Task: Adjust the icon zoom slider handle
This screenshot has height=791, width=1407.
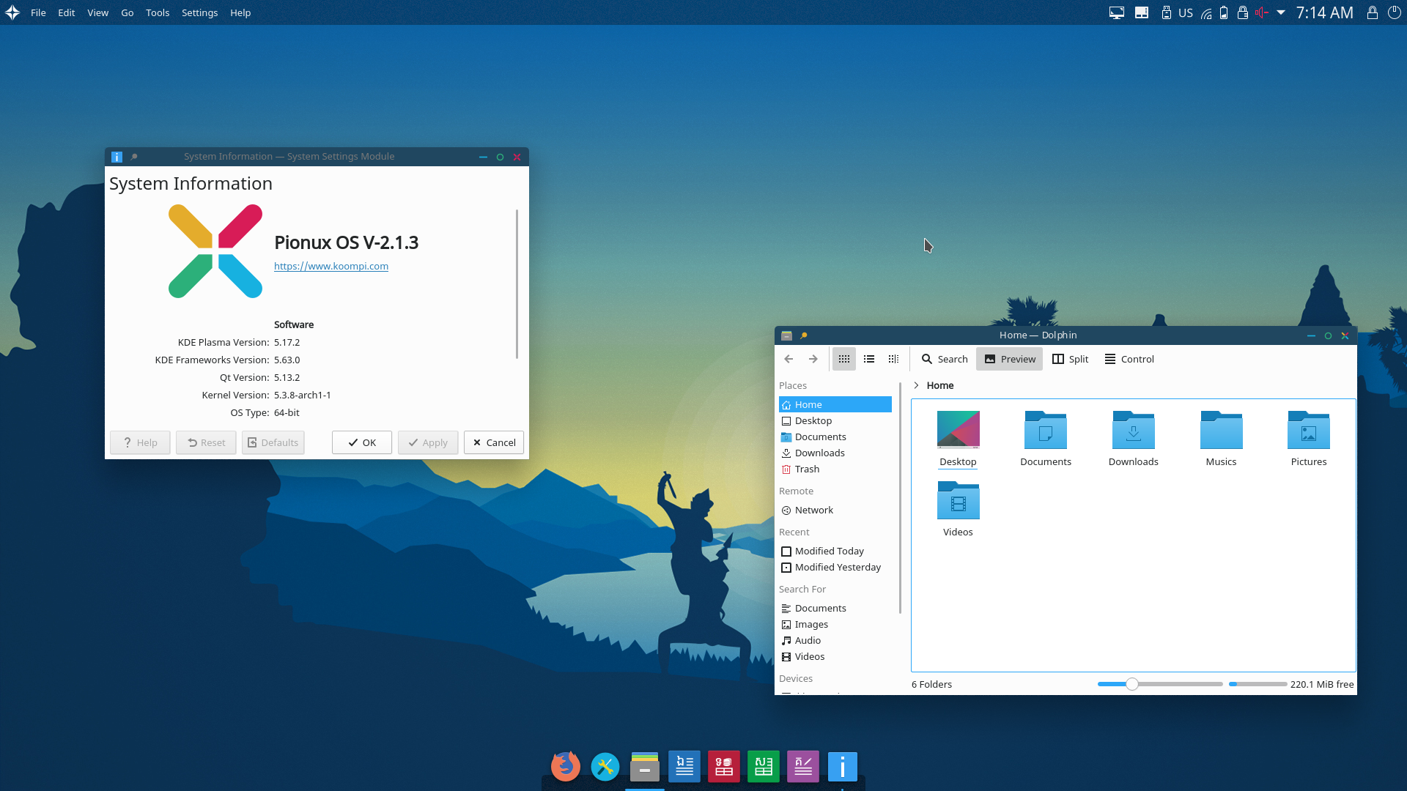Action: click(1132, 684)
